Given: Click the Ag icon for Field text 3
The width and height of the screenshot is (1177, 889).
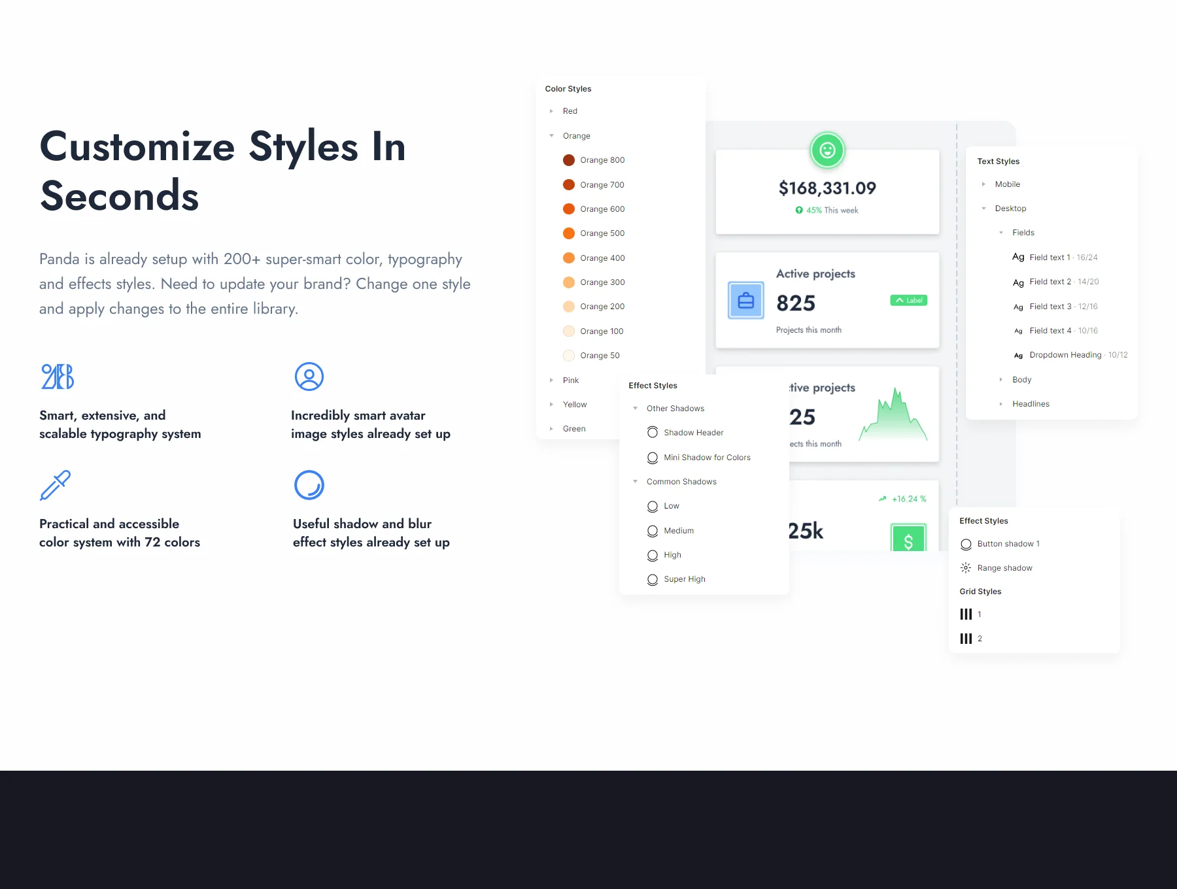Looking at the screenshot, I should pyautogui.click(x=1018, y=307).
